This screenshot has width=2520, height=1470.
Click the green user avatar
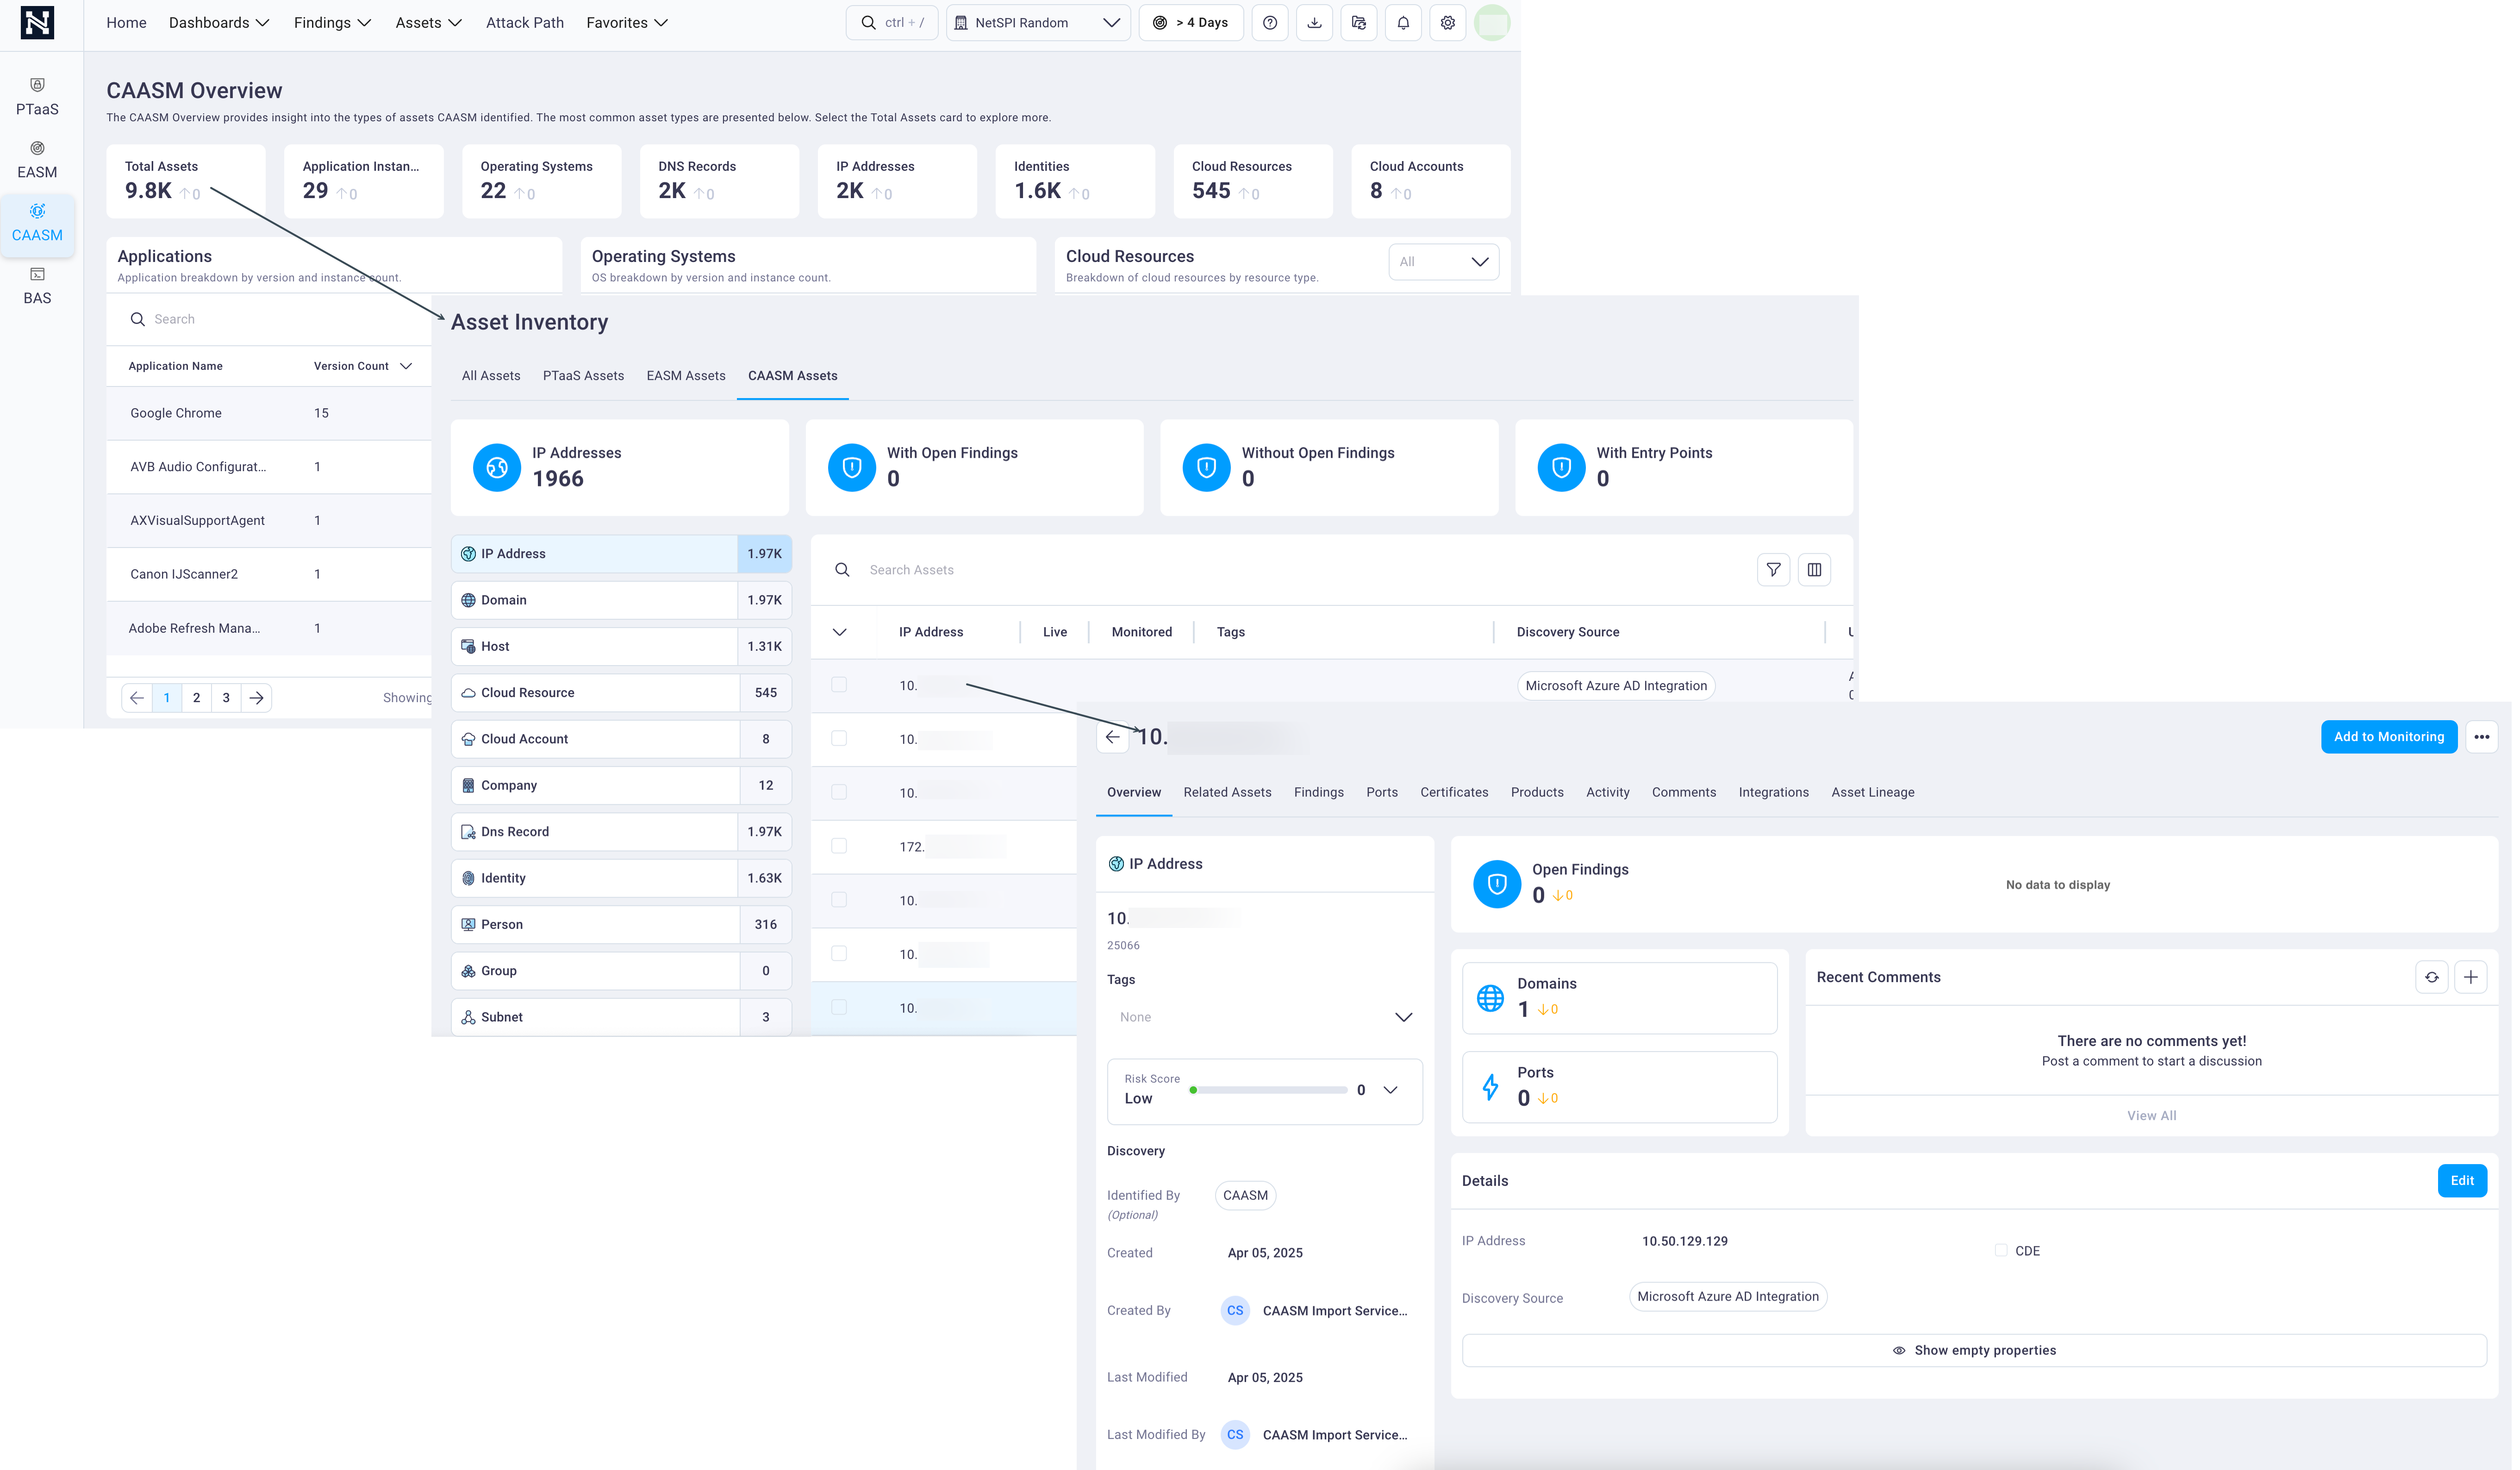click(1492, 23)
